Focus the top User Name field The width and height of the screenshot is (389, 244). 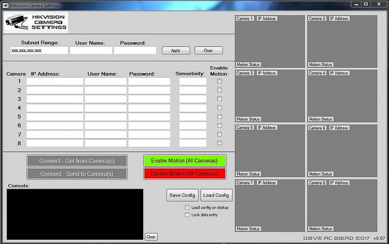(x=91, y=51)
